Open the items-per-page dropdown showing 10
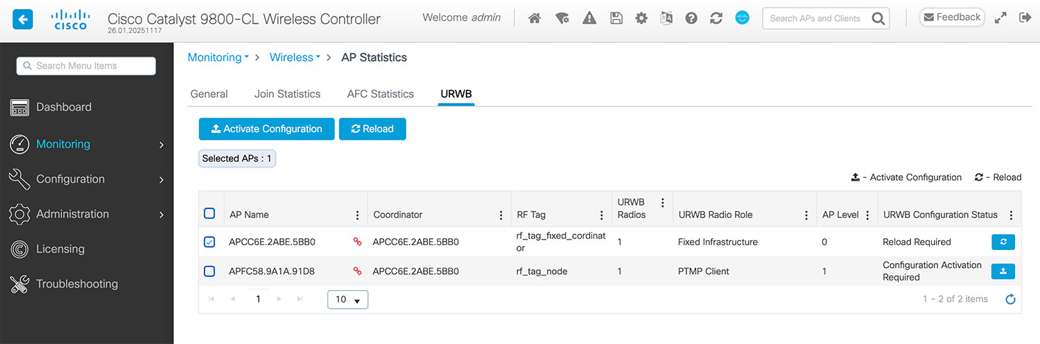 pos(347,300)
